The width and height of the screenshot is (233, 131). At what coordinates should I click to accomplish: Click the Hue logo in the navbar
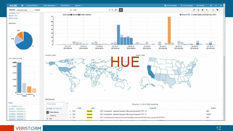(13, 5)
